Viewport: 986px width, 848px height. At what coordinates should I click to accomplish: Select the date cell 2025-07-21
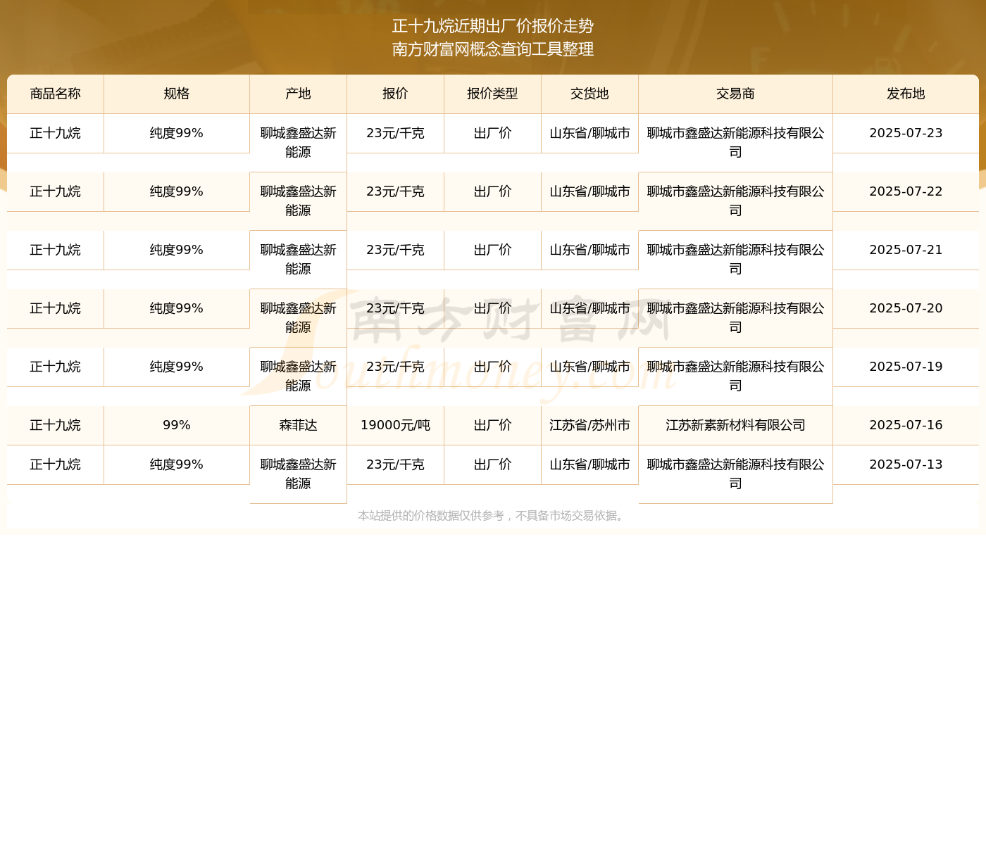(x=906, y=250)
